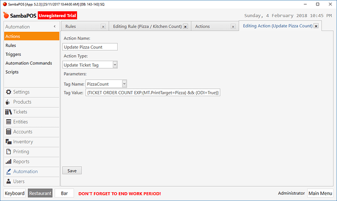Click the Automation pen icon

pyautogui.click(x=9, y=172)
